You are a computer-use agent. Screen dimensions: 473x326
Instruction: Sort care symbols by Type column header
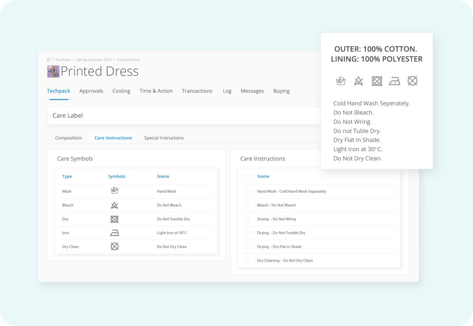click(67, 176)
